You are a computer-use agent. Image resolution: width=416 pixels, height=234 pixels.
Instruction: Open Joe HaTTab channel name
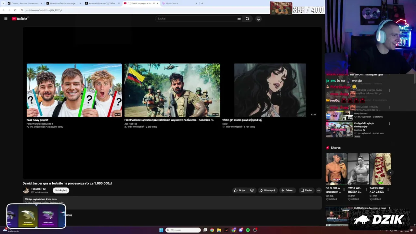131,124
